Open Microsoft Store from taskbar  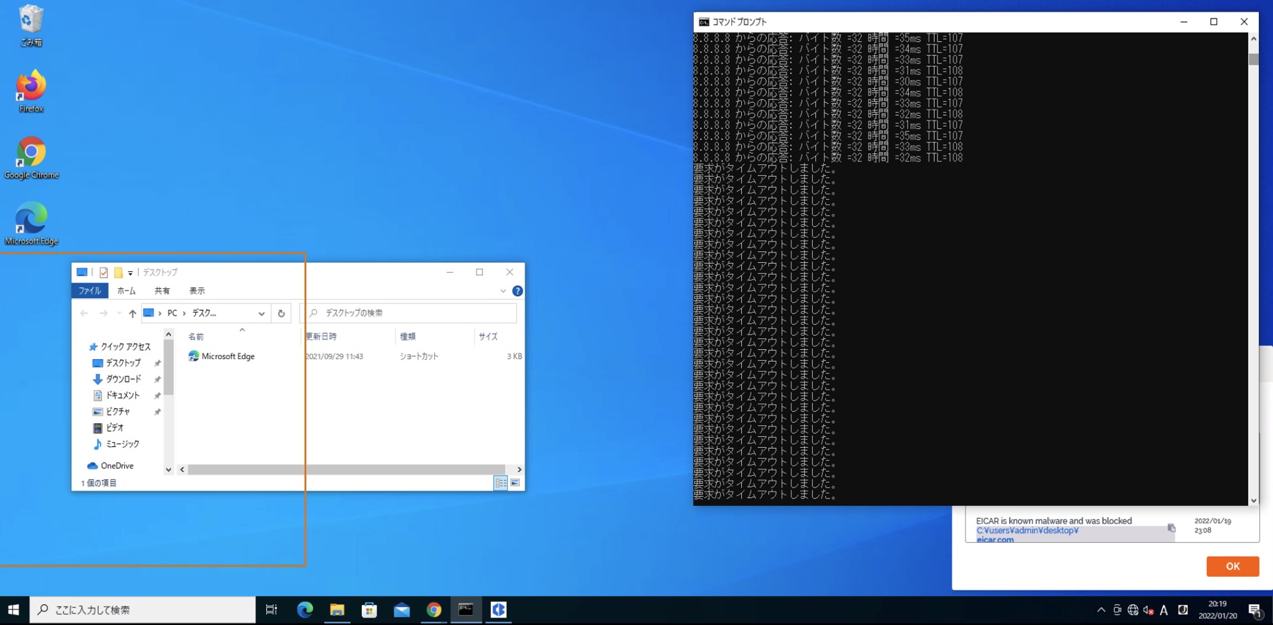click(369, 610)
